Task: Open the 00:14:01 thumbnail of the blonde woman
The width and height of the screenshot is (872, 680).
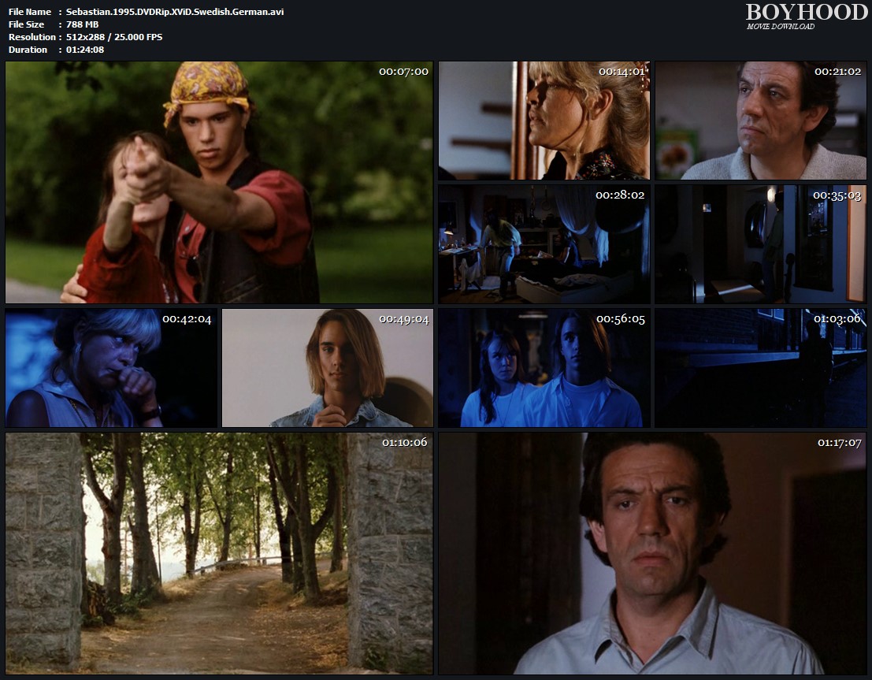Action: [x=544, y=121]
